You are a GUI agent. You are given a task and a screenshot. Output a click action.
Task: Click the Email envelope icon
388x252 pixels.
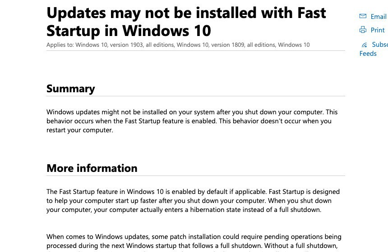363,16
